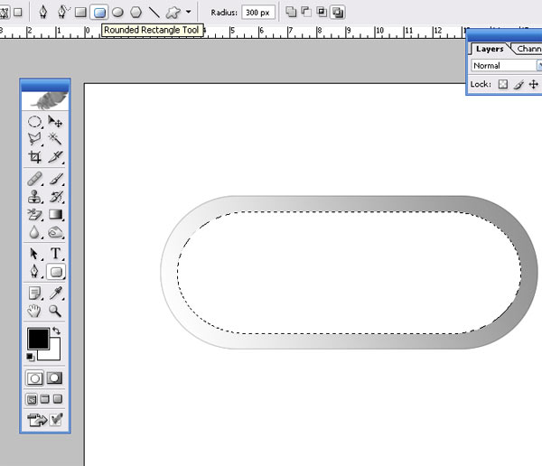Click the black foreground color swatch
The width and height of the screenshot is (542, 466).
[x=38, y=339]
